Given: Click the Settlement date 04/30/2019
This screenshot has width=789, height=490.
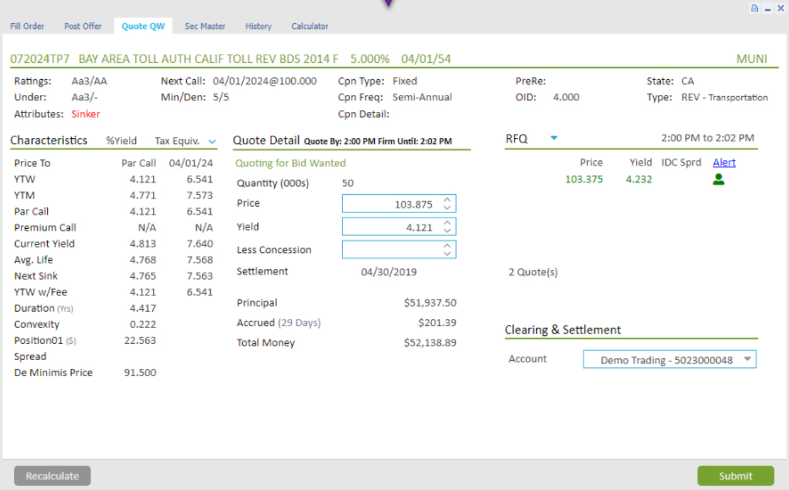Looking at the screenshot, I should pos(389,272).
